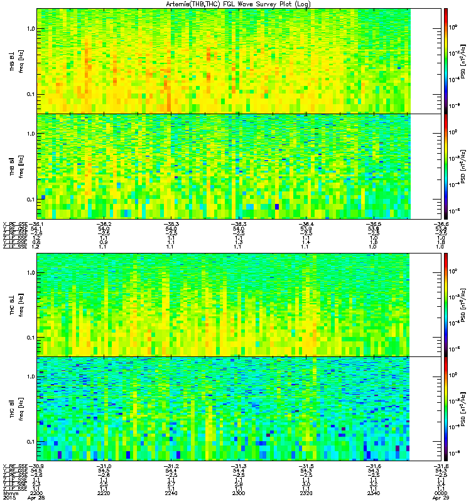Click the THC B-parallel spectrogram panel
This screenshot has height=502, width=471.
click(x=239, y=409)
